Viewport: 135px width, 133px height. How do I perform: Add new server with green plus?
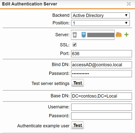point(127,35)
